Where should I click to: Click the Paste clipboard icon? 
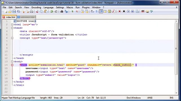pyautogui.click(x=46, y=12)
